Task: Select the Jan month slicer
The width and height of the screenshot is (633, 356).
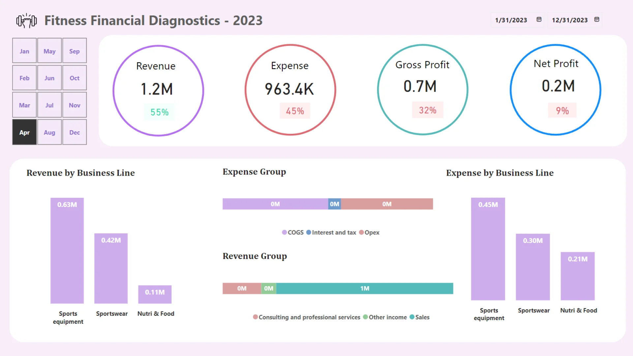Action: [24, 50]
